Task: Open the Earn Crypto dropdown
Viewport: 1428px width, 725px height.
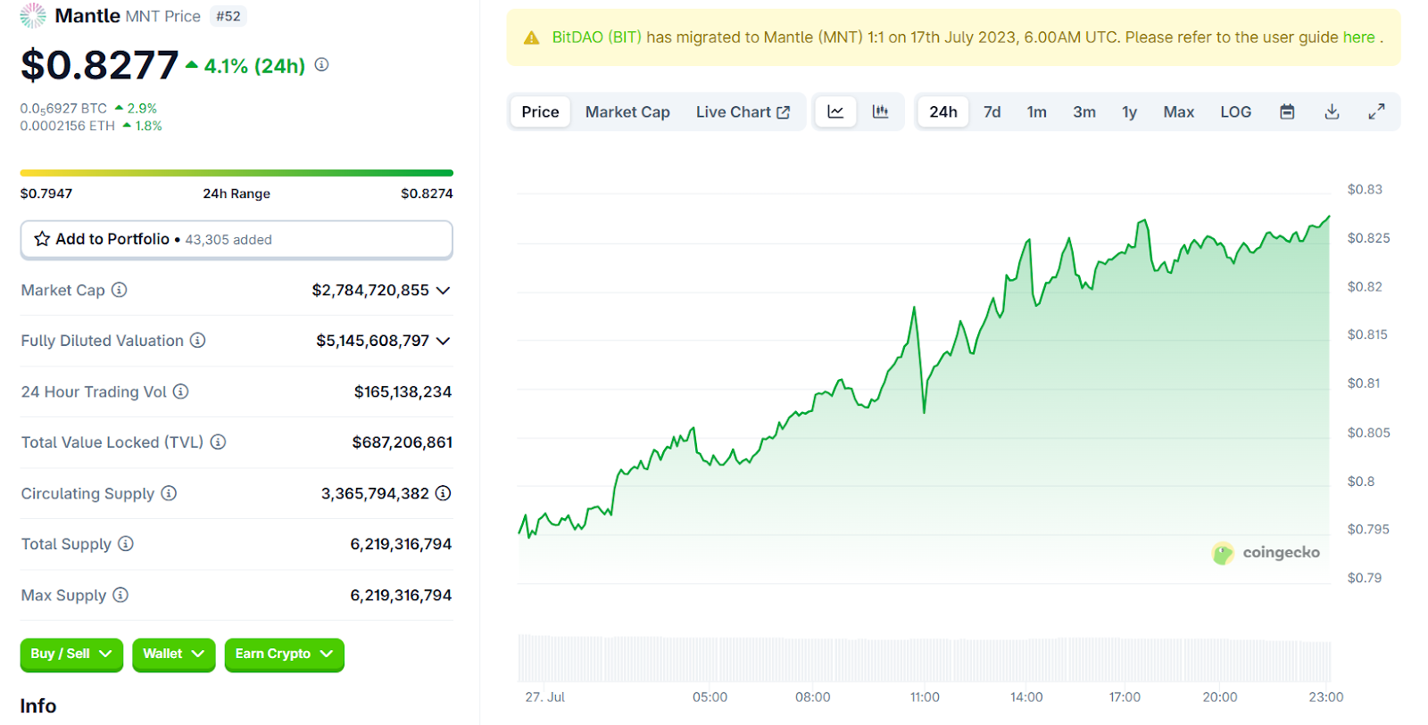Action: (x=284, y=654)
